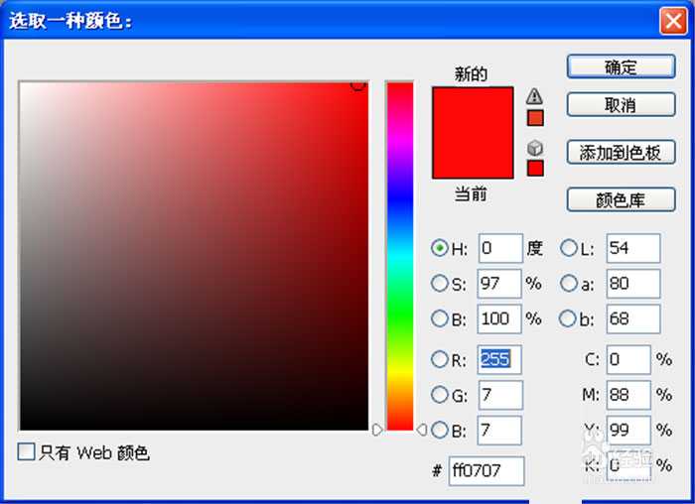Screen dimensions: 695x504
Task: Close the color picker dialog
Action: click(673, 21)
